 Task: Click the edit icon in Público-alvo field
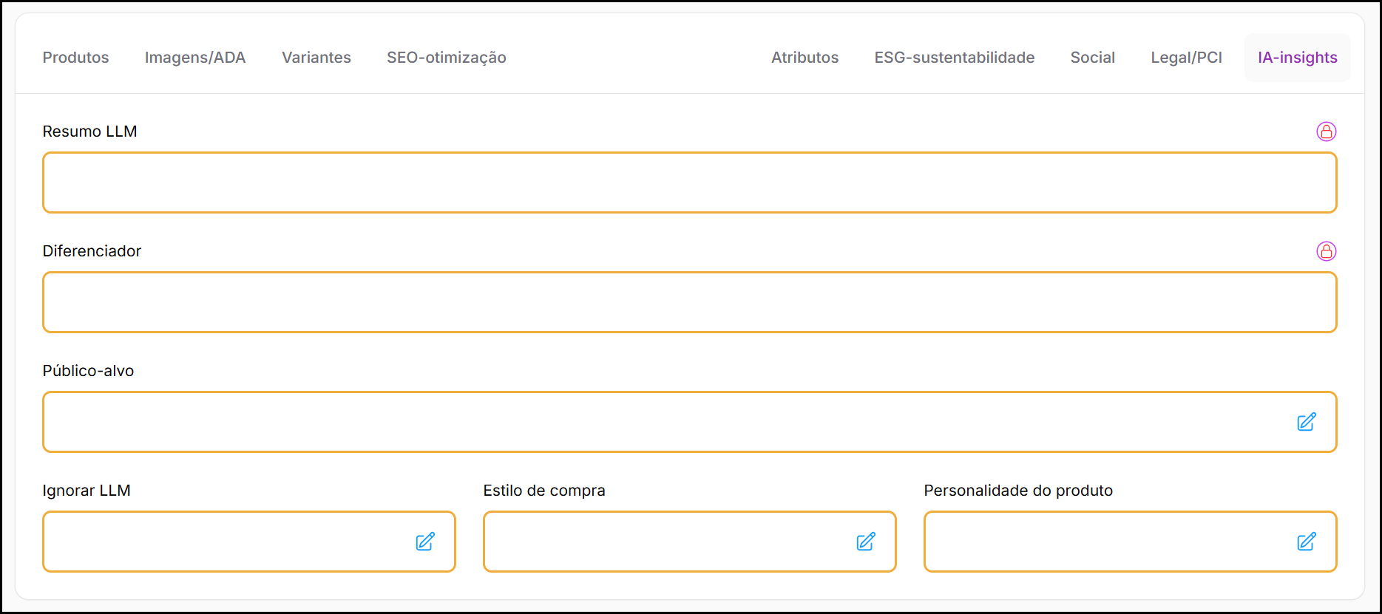(x=1306, y=422)
